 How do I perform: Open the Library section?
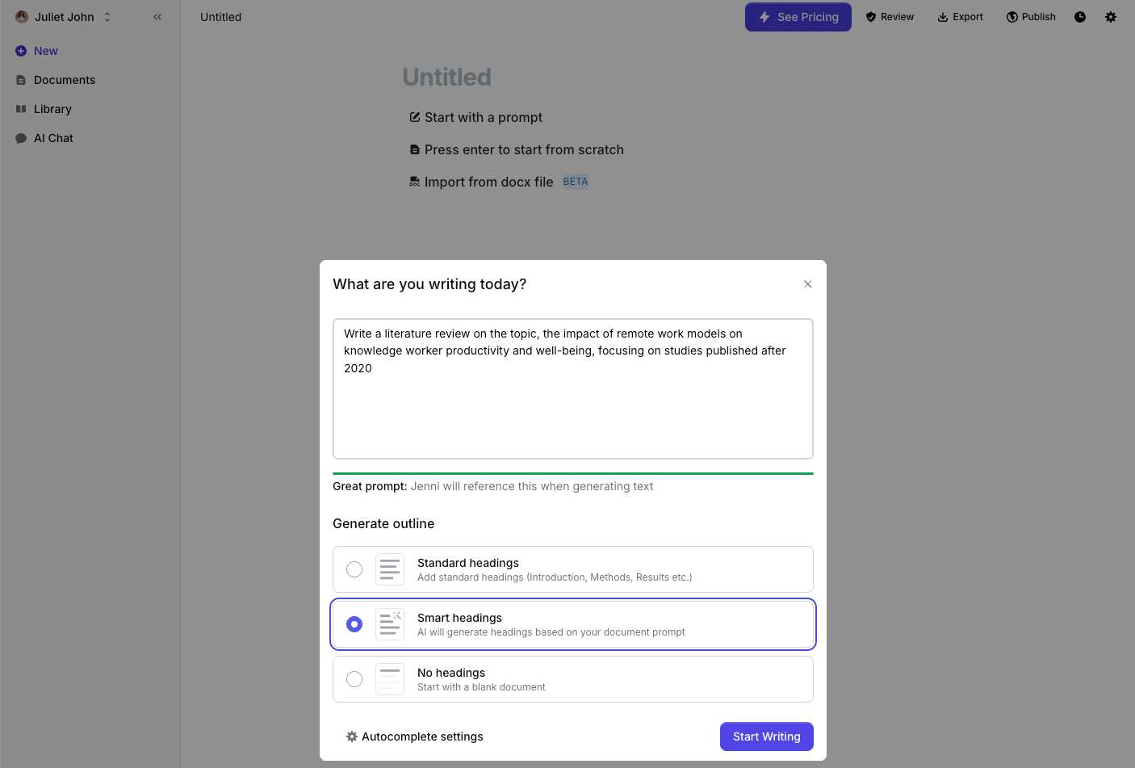point(52,108)
